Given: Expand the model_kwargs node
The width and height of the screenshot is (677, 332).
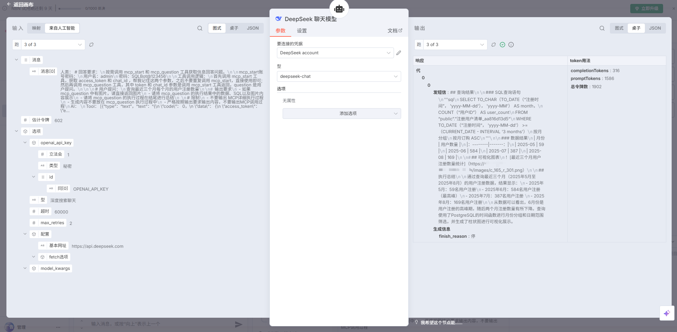Looking at the screenshot, I should (x=25, y=268).
